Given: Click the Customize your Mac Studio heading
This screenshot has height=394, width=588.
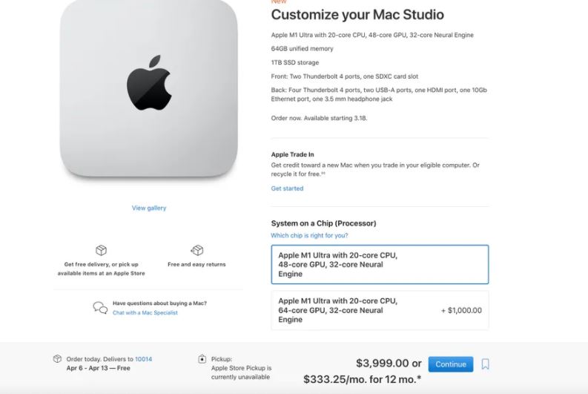Looking at the screenshot, I should click(357, 15).
